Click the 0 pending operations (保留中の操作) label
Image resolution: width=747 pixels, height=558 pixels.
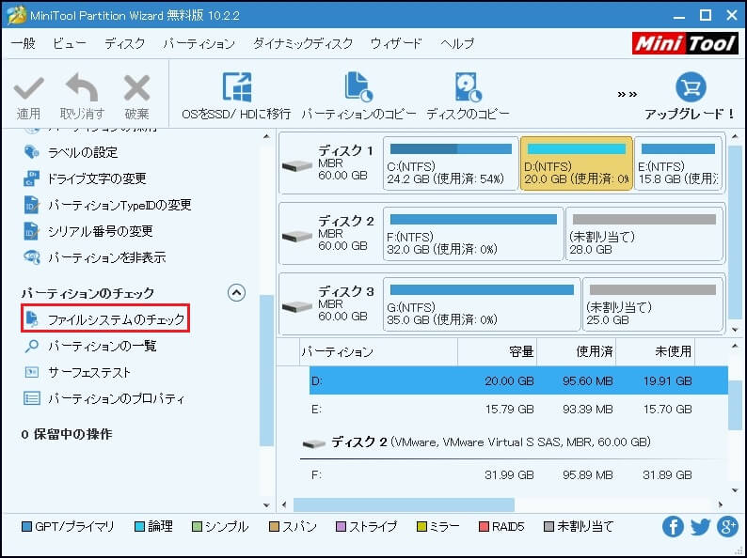pos(67,434)
